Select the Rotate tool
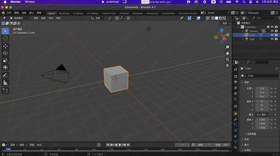280x156 pixels. pos(5,53)
